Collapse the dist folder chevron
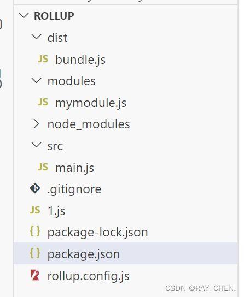Screen dimensions: 244x297 37,37
